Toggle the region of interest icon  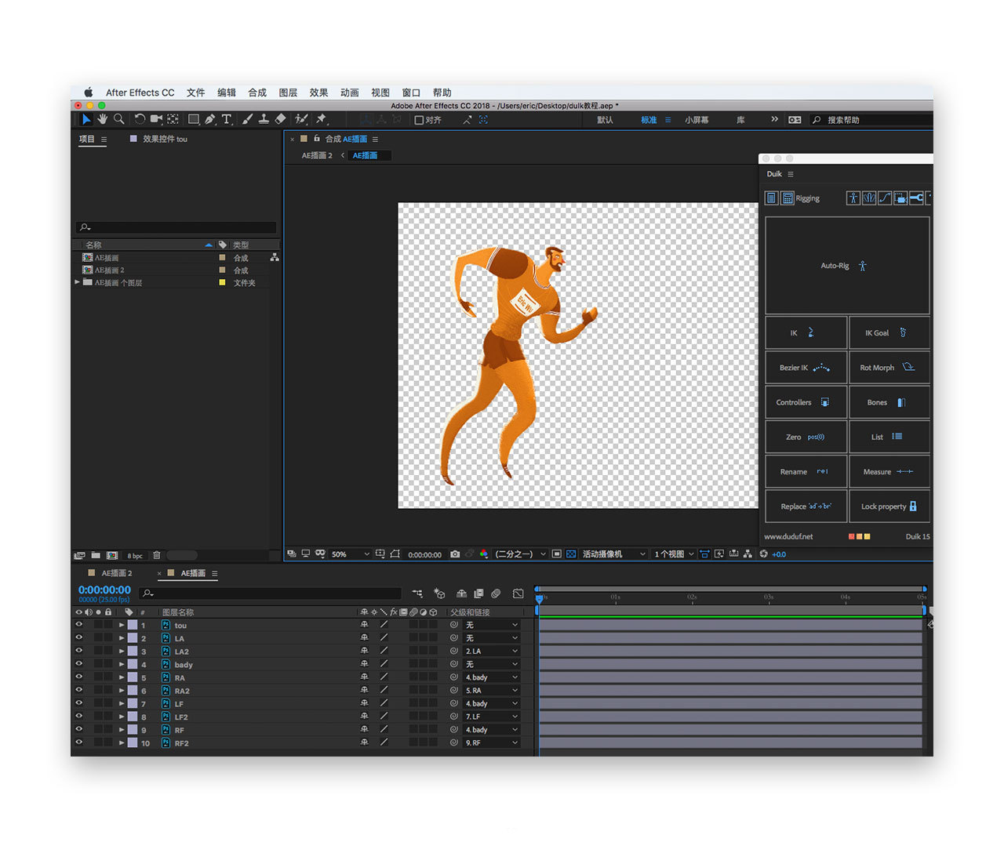coord(557,554)
